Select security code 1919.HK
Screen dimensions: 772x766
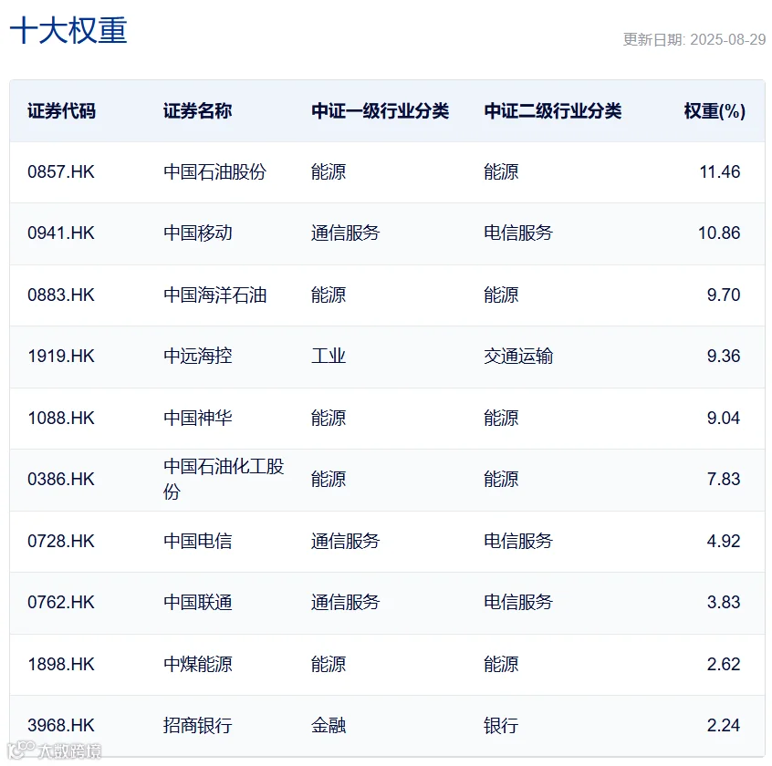61,356
